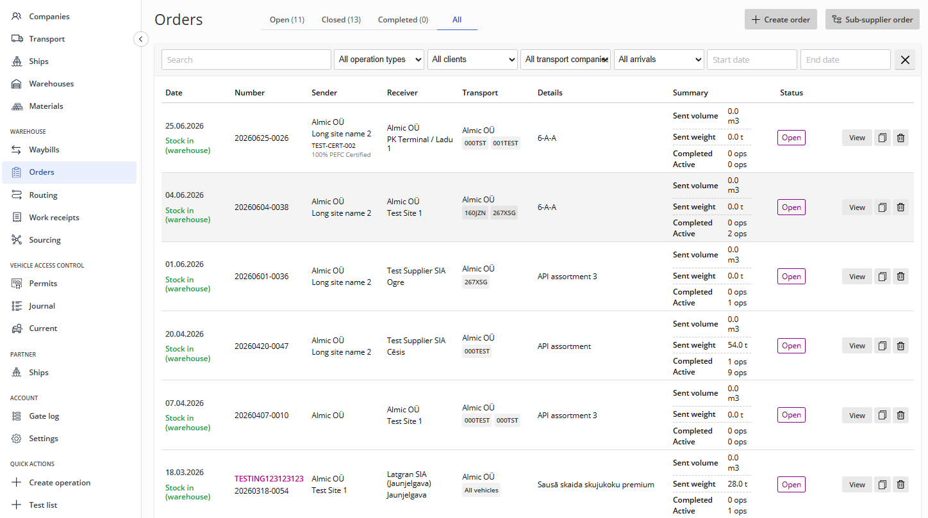This screenshot has height=518, width=928.
Task: Open All arrivals dropdown
Action: pyautogui.click(x=659, y=60)
